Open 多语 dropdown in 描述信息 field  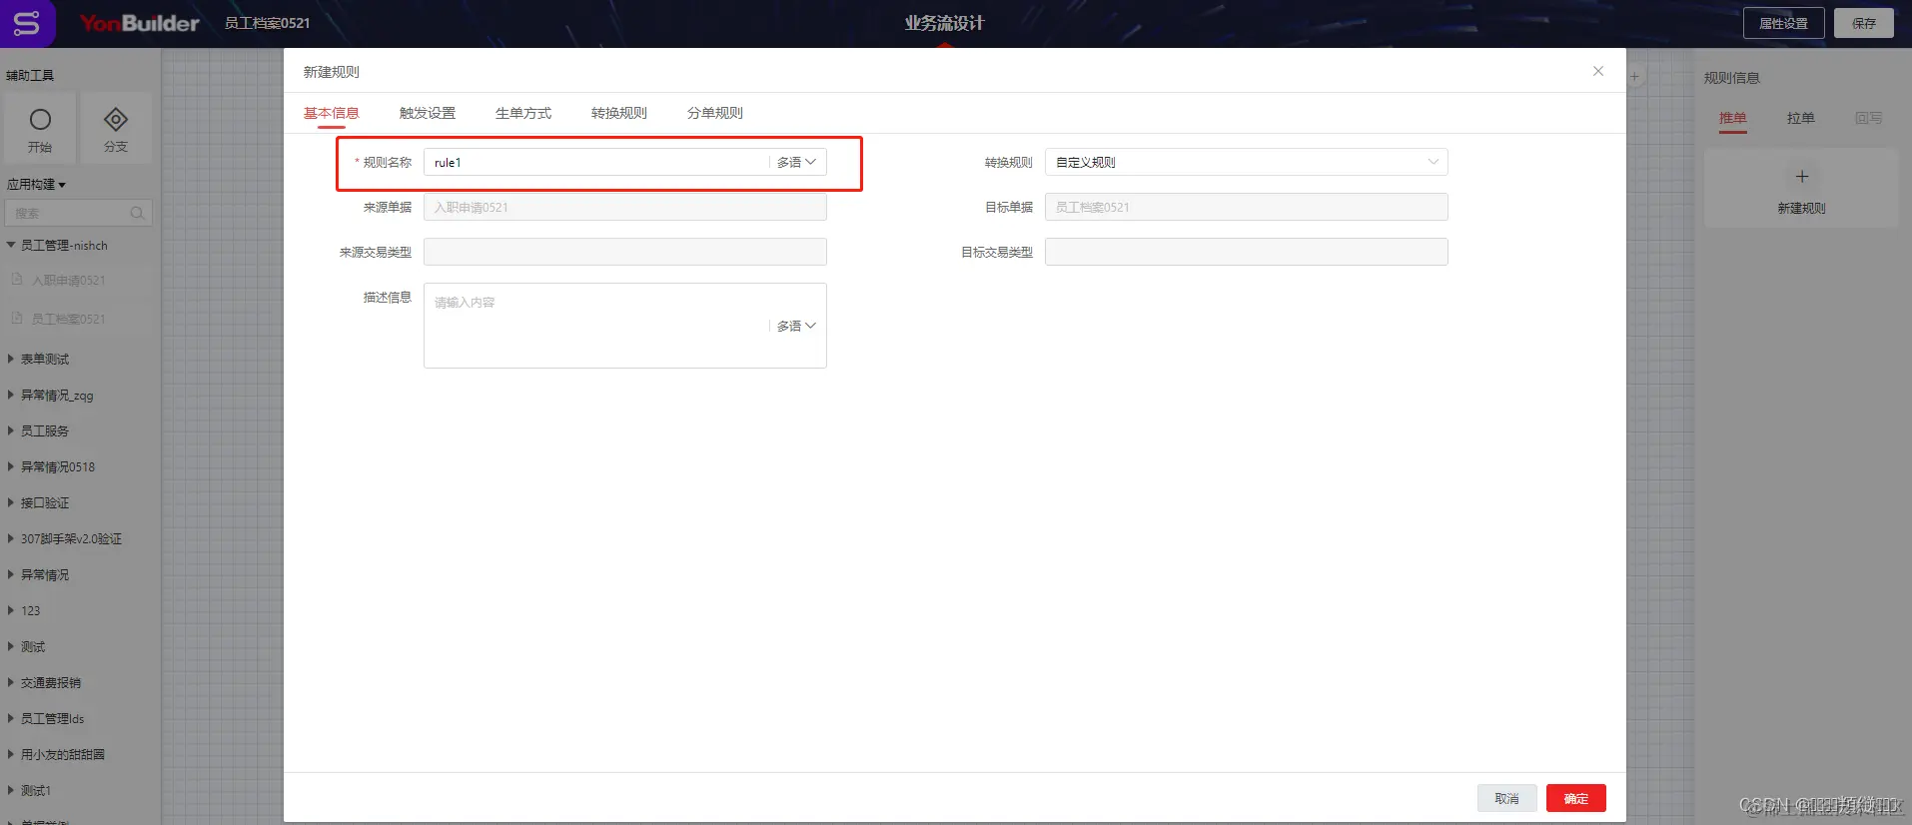pos(797,326)
